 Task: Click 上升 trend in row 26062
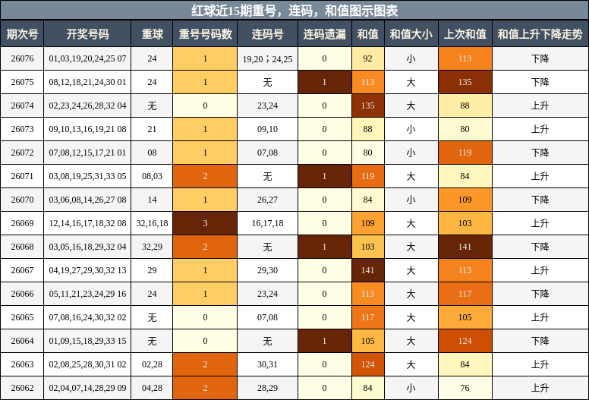pos(540,388)
